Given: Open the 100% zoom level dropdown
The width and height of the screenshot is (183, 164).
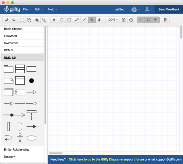Looking at the screenshot, I should point(112,20).
